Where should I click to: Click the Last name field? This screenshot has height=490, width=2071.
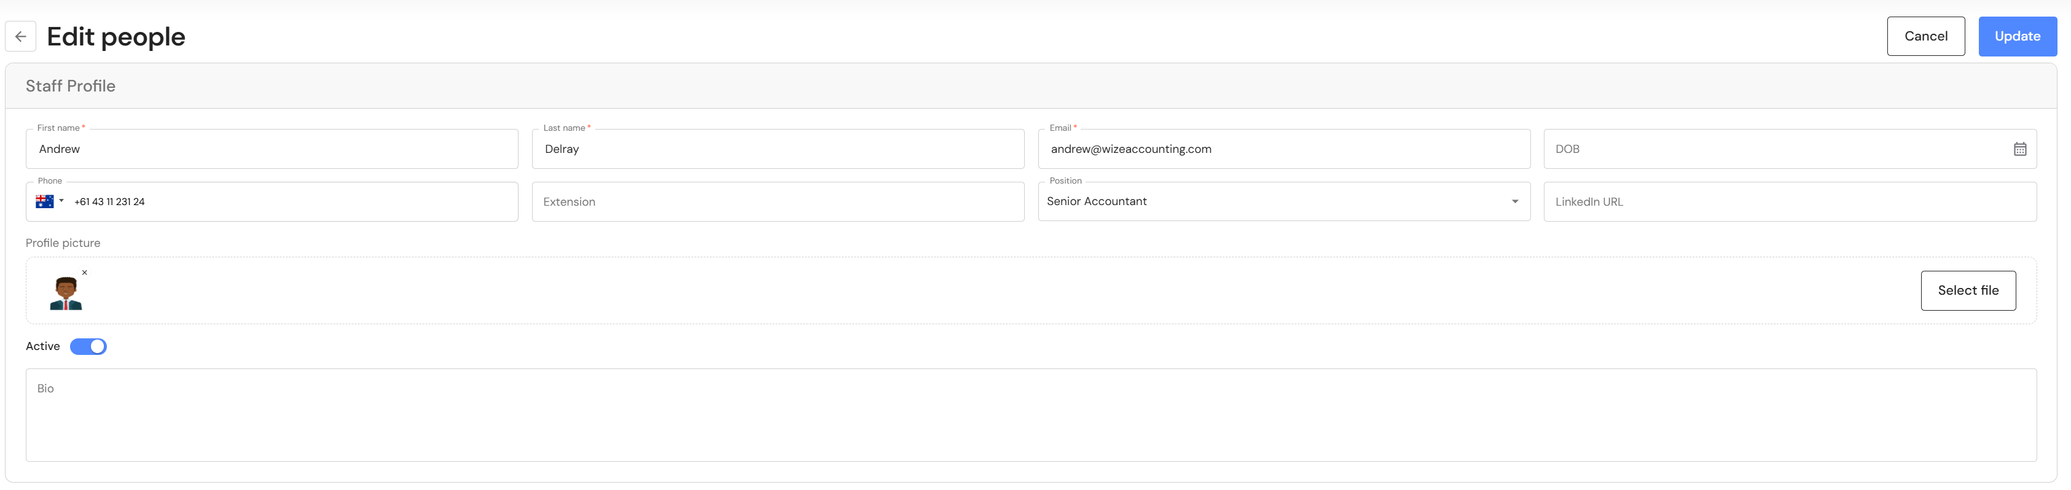[777, 149]
